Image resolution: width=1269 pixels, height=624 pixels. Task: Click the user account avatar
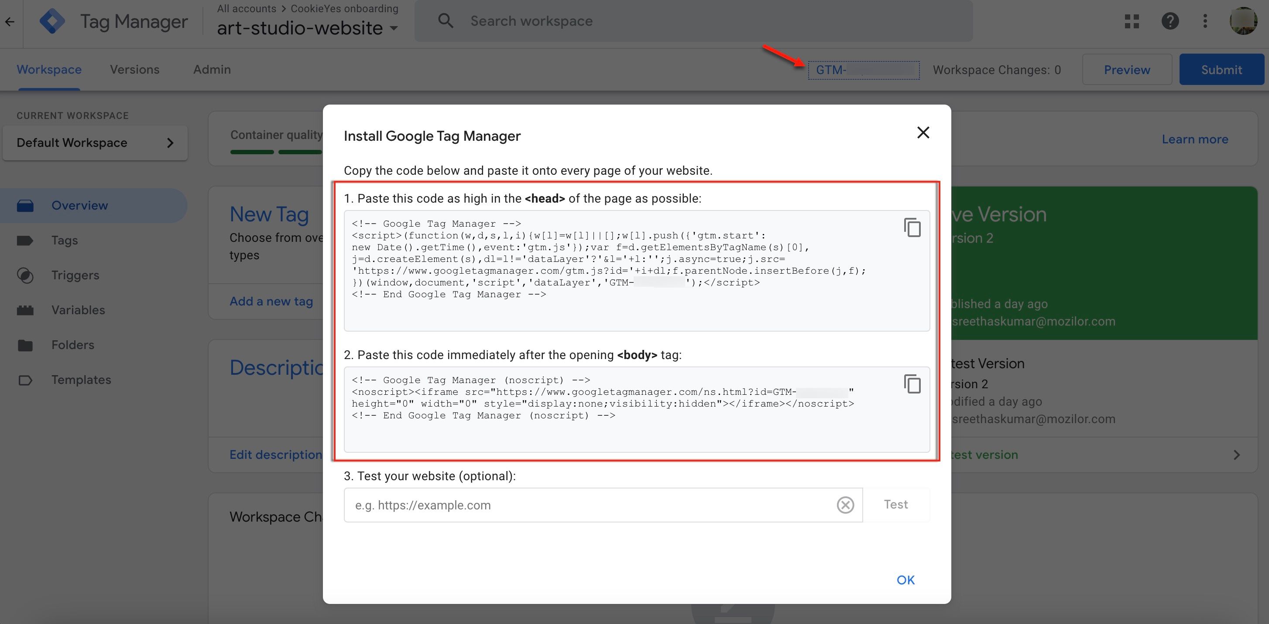[1243, 21]
